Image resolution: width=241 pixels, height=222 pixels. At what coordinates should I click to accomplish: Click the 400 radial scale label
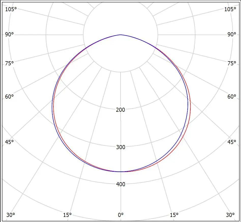(120, 184)
